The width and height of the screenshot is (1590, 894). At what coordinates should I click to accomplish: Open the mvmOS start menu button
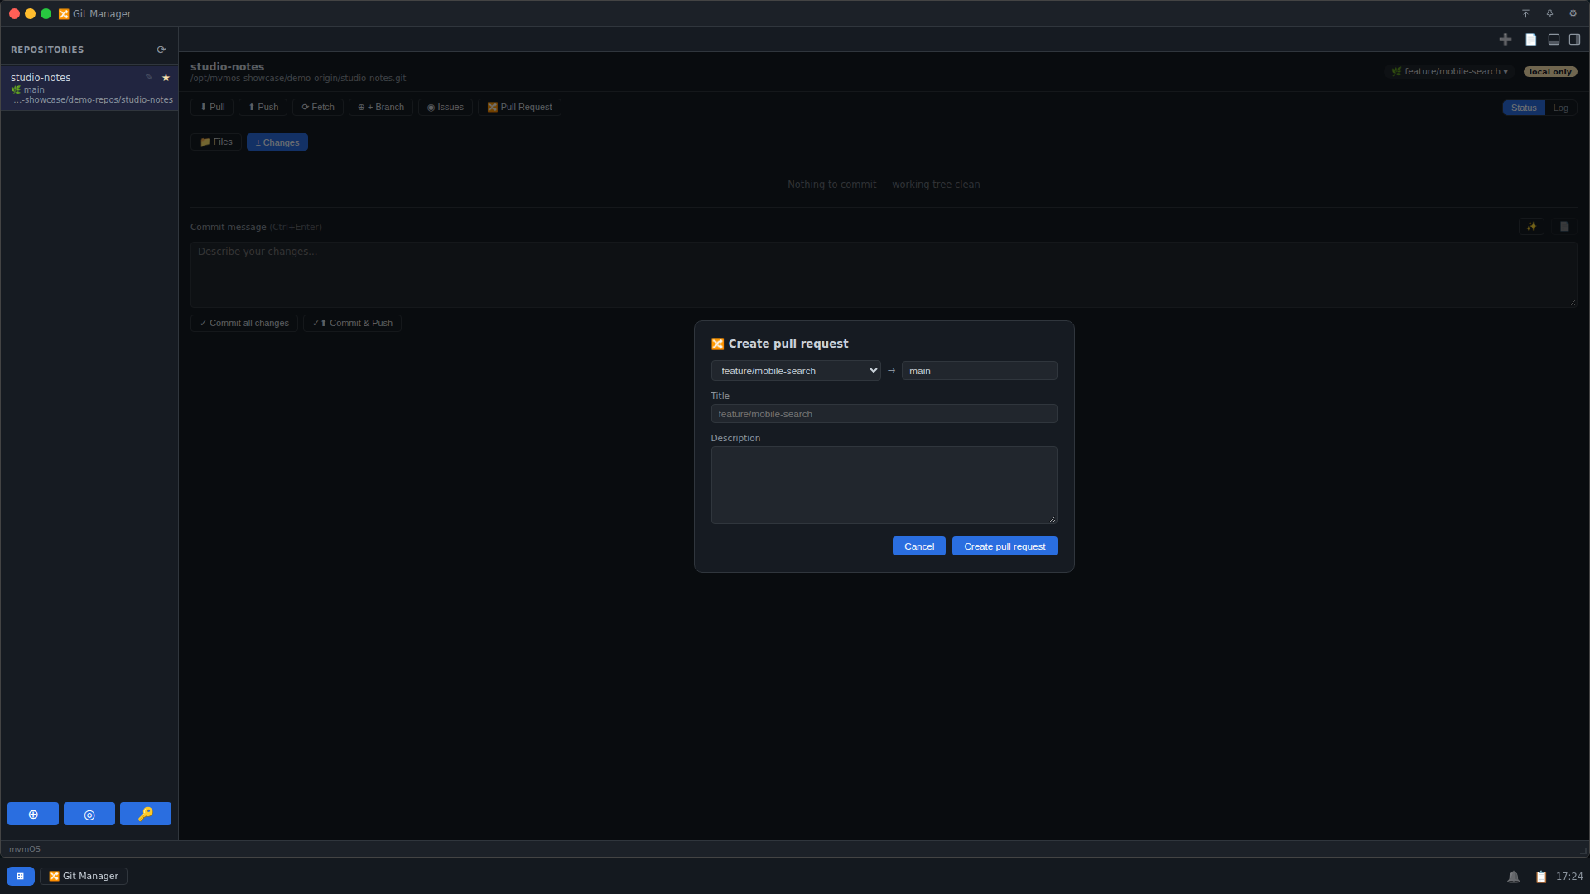pyautogui.click(x=21, y=876)
